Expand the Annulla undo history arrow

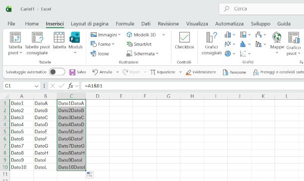click(x=118, y=72)
